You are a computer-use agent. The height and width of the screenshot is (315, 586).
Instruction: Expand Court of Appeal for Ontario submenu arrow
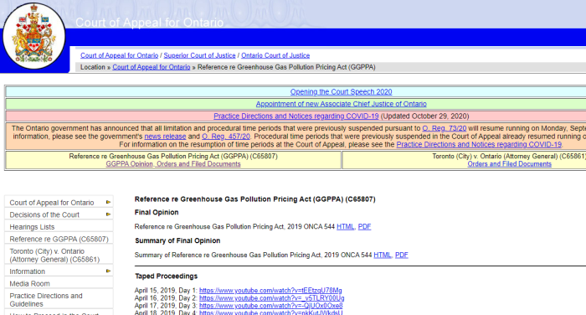108,202
